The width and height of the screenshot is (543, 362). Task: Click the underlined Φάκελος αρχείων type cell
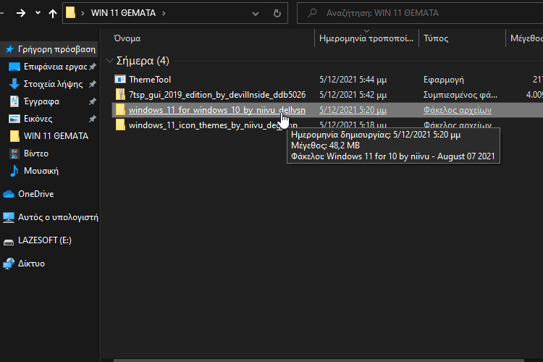click(458, 110)
